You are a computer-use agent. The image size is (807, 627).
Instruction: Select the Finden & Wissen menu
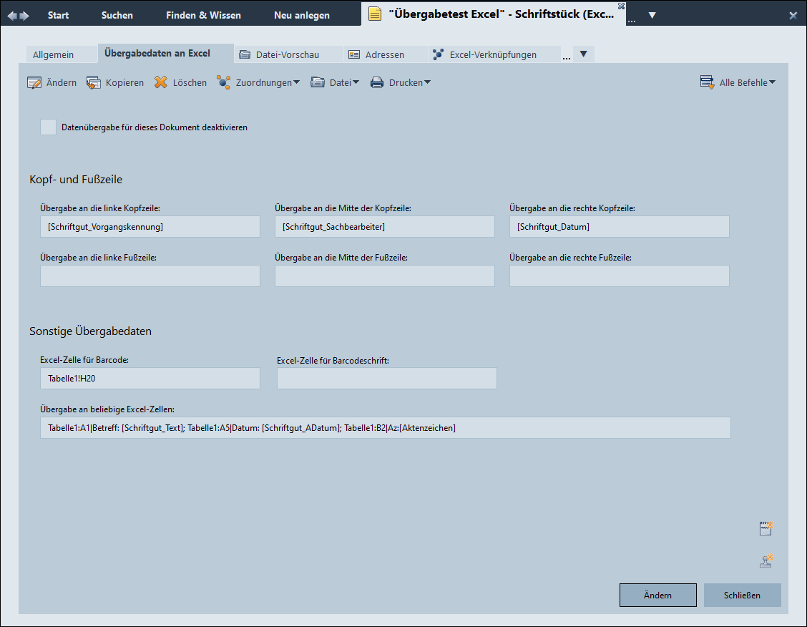point(203,15)
